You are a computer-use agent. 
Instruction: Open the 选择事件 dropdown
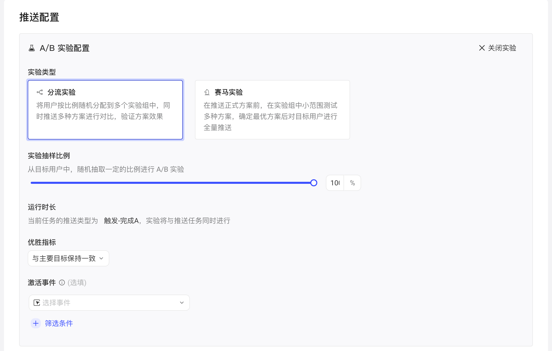click(x=109, y=303)
